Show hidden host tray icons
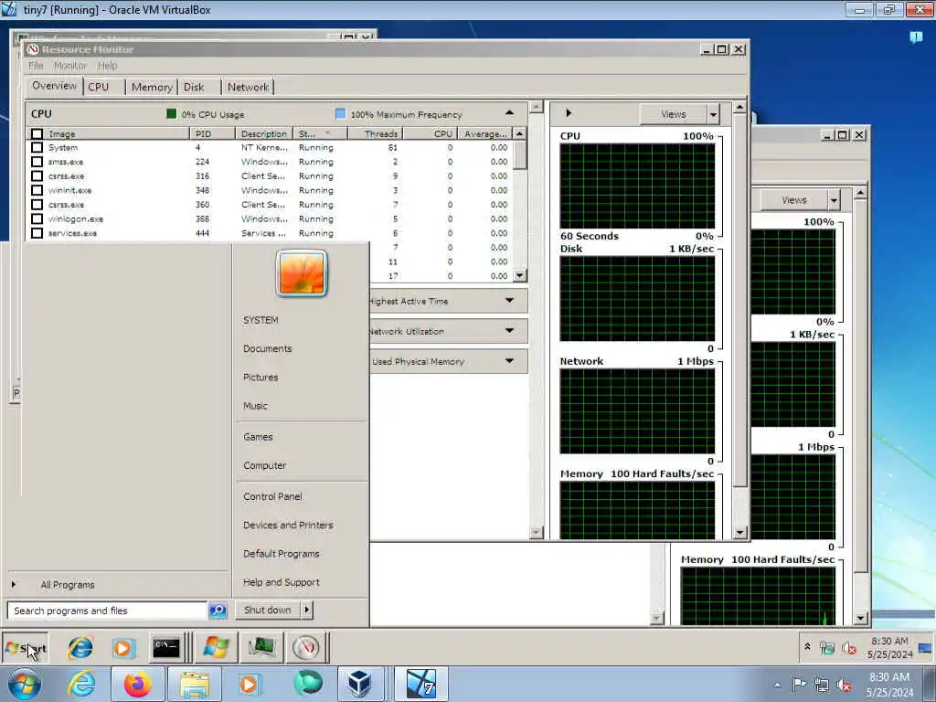 777,686
